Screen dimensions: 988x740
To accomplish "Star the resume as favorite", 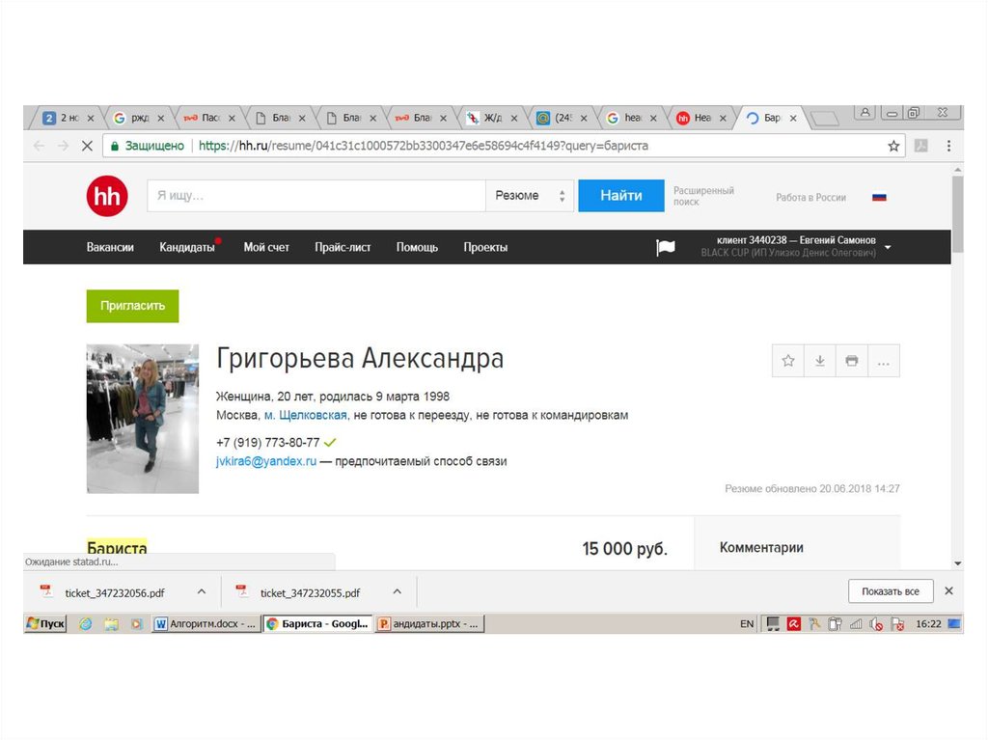I will pyautogui.click(x=788, y=361).
